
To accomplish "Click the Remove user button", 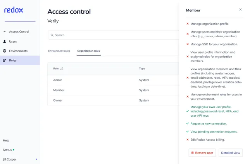I will coord(202,153).
